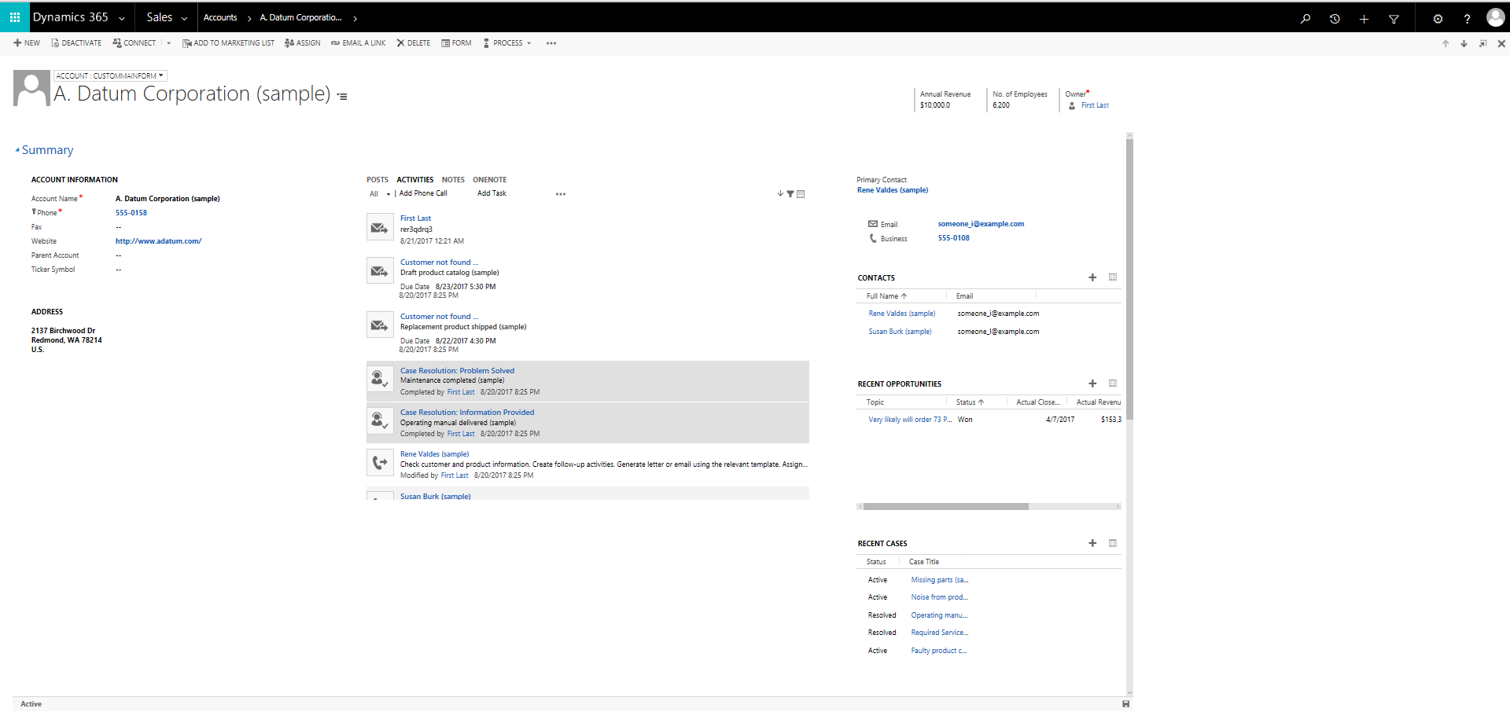Viewport: 1510px width, 712px height.
Task: Click Add Phone Call
Action: tap(423, 193)
